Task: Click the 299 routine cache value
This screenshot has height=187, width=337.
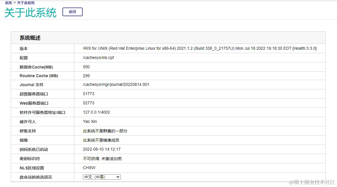Action: tap(86, 76)
